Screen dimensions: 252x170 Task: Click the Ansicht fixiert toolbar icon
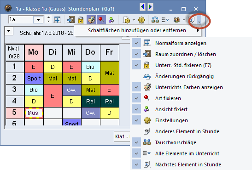coord(111,20)
